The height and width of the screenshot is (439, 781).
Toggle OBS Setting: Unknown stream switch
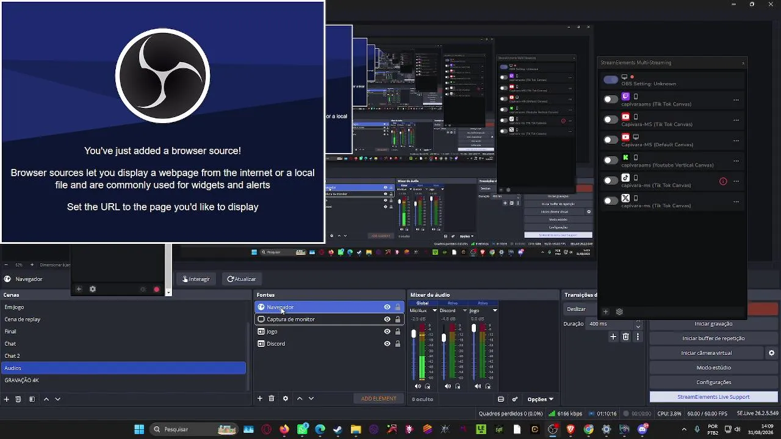coord(610,80)
